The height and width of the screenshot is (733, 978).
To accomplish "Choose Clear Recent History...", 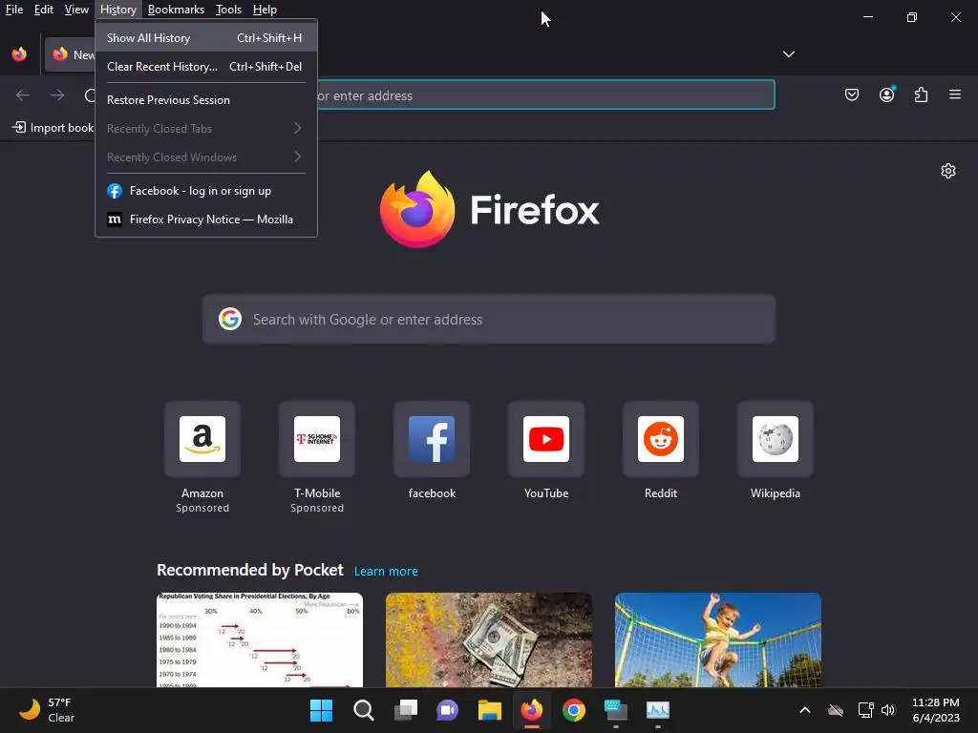I will 206,67.
